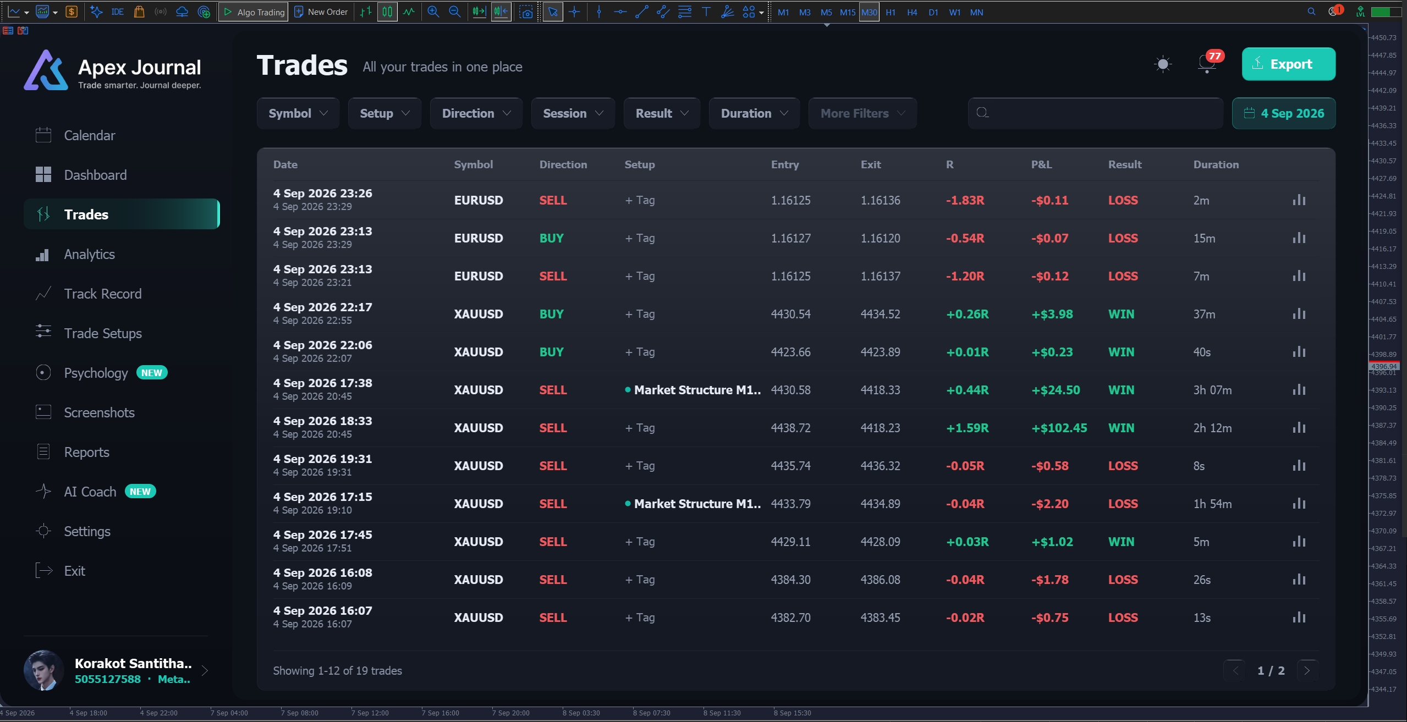Select the trendline drawing tool
The width and height of the screenshot is (1407, 722).
tap(642, 12)
